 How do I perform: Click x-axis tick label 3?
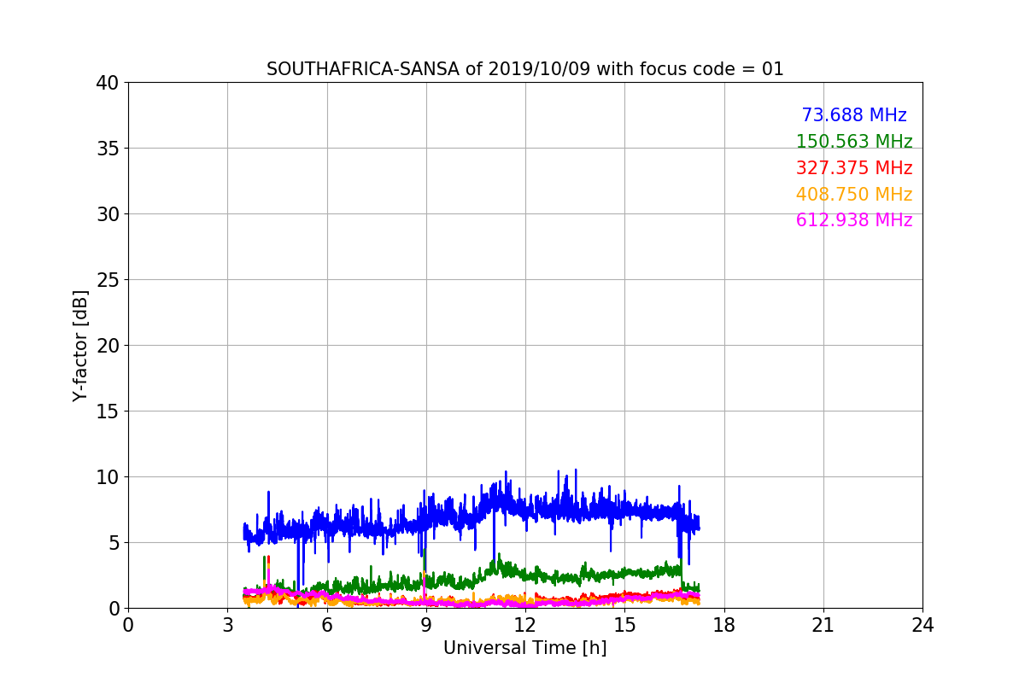pos(227,625)
